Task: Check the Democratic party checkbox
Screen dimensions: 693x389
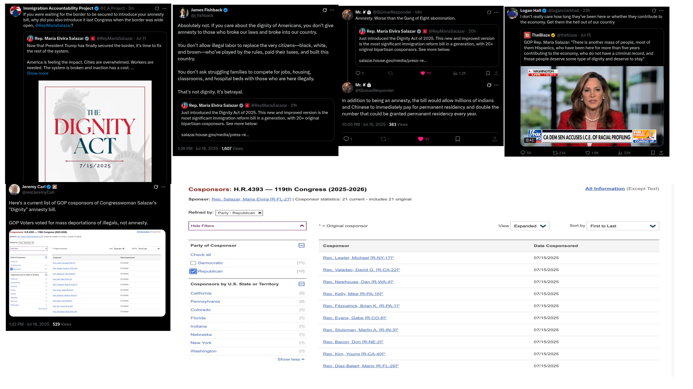Action: pyautogui.click(x=193, y=263)
